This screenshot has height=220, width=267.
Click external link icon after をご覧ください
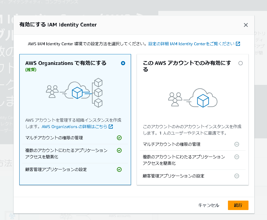(x=238, y=44)
